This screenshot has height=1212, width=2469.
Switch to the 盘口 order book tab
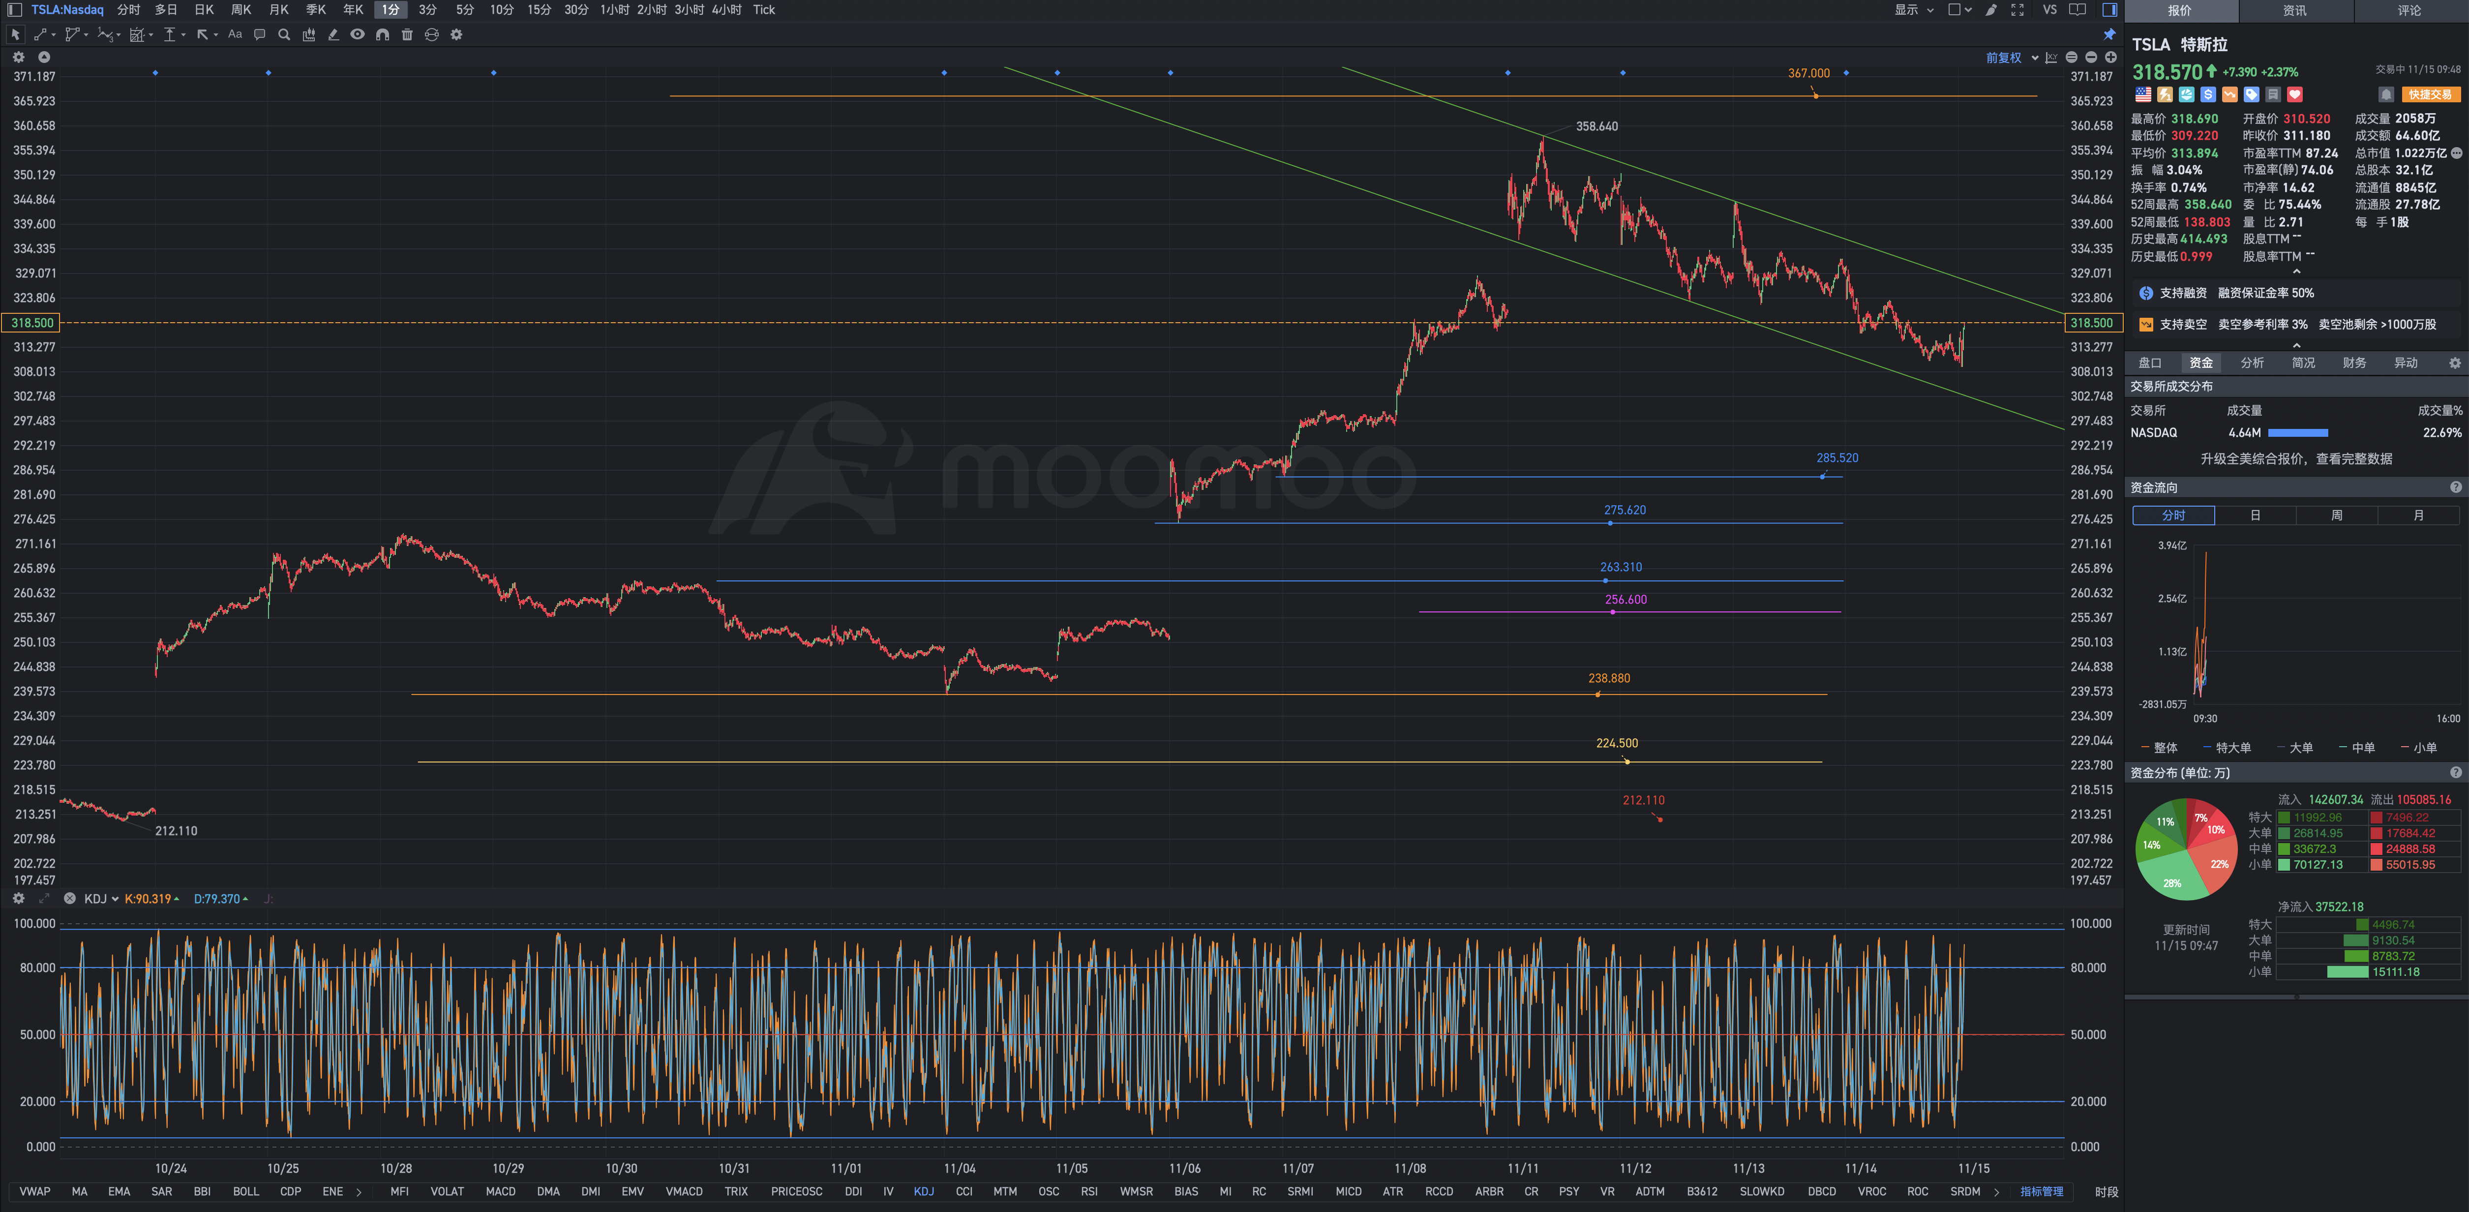(2150, 363)
